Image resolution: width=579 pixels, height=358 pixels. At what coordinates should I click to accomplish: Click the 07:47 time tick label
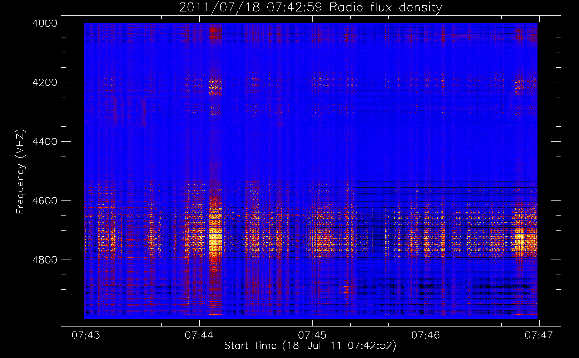539,335
